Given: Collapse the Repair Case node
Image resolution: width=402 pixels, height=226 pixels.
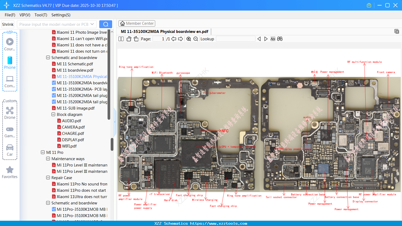Looking at the screenshot, I should (48, 178).
